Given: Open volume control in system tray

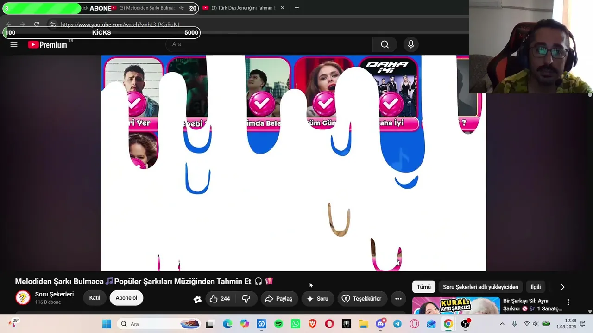Looking at the screenshot, I should click(x=535, y=324).
